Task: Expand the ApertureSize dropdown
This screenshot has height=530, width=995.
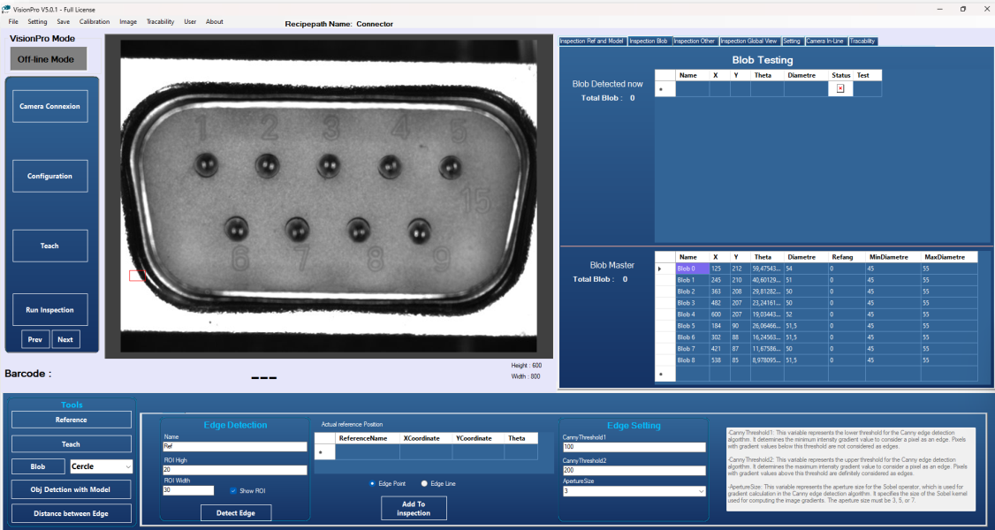Action: coord(701,491)
